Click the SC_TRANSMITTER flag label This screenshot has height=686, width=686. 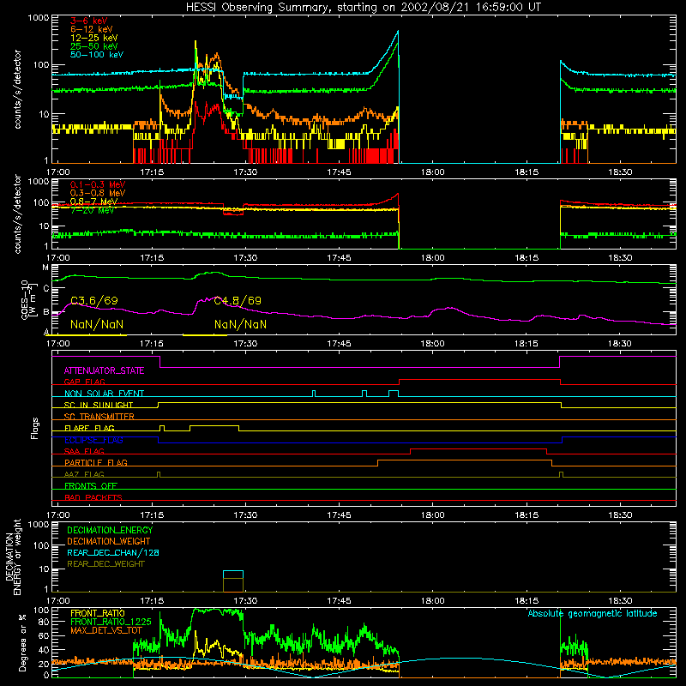tap(99, 417)
